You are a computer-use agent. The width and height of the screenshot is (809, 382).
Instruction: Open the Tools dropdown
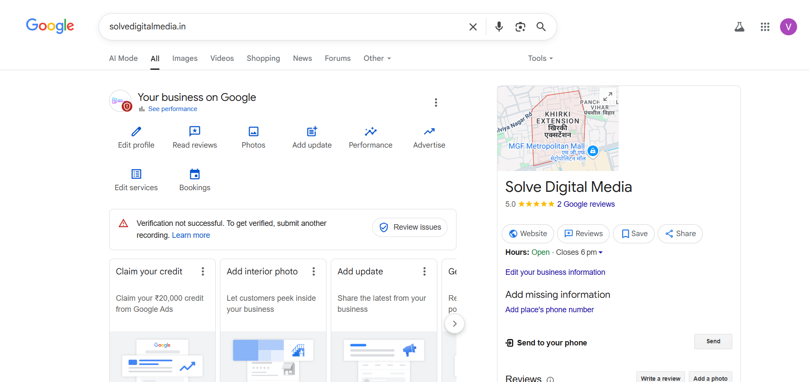coord(540,58)
